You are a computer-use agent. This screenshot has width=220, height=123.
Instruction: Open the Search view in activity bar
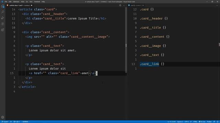point(3,12)
